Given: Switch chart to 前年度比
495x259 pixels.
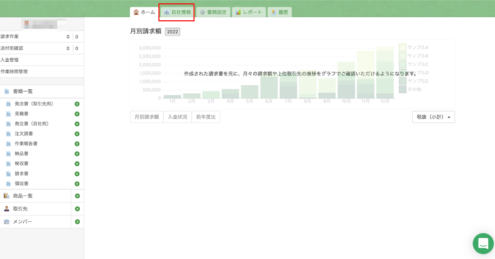Looking at the screenshot, I should click(x=206, y=117).
